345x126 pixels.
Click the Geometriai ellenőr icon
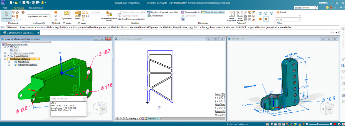[183, 12]
